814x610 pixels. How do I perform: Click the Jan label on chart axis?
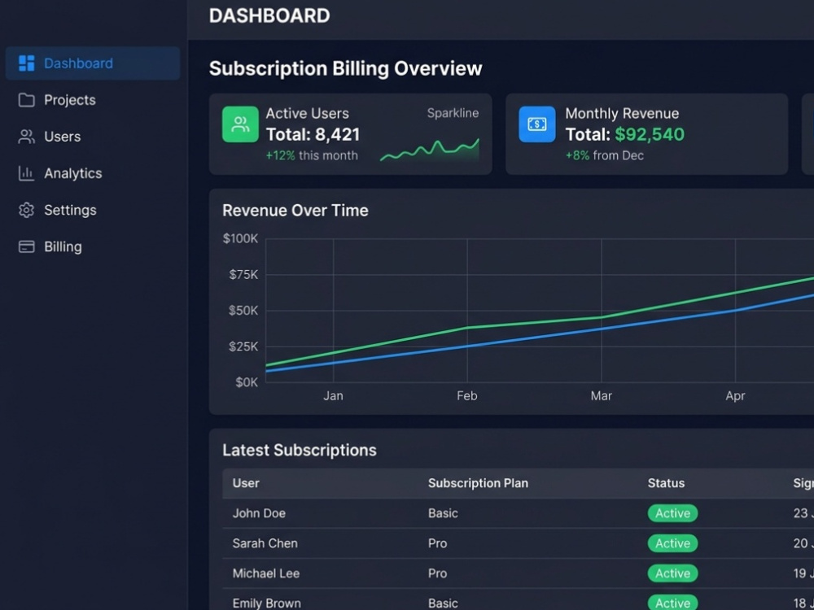(333, 396)
